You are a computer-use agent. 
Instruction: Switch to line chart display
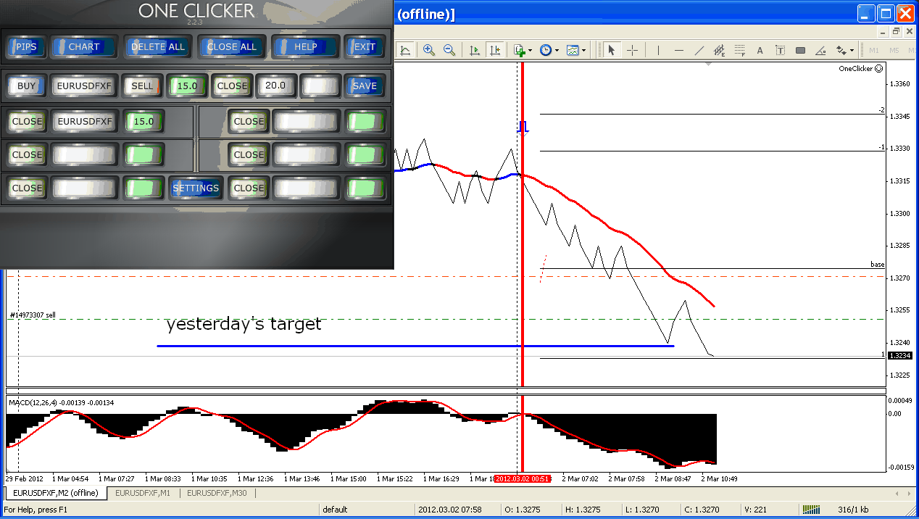coord(405,50)
